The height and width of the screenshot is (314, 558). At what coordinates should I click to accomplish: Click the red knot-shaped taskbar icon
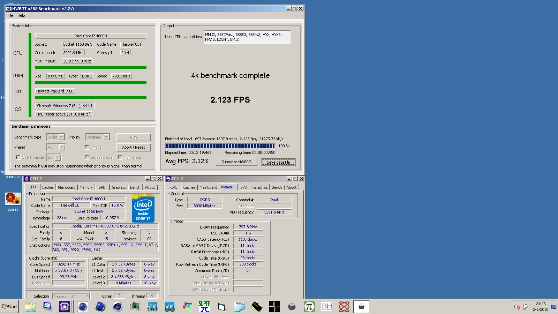tap(344, 307)
